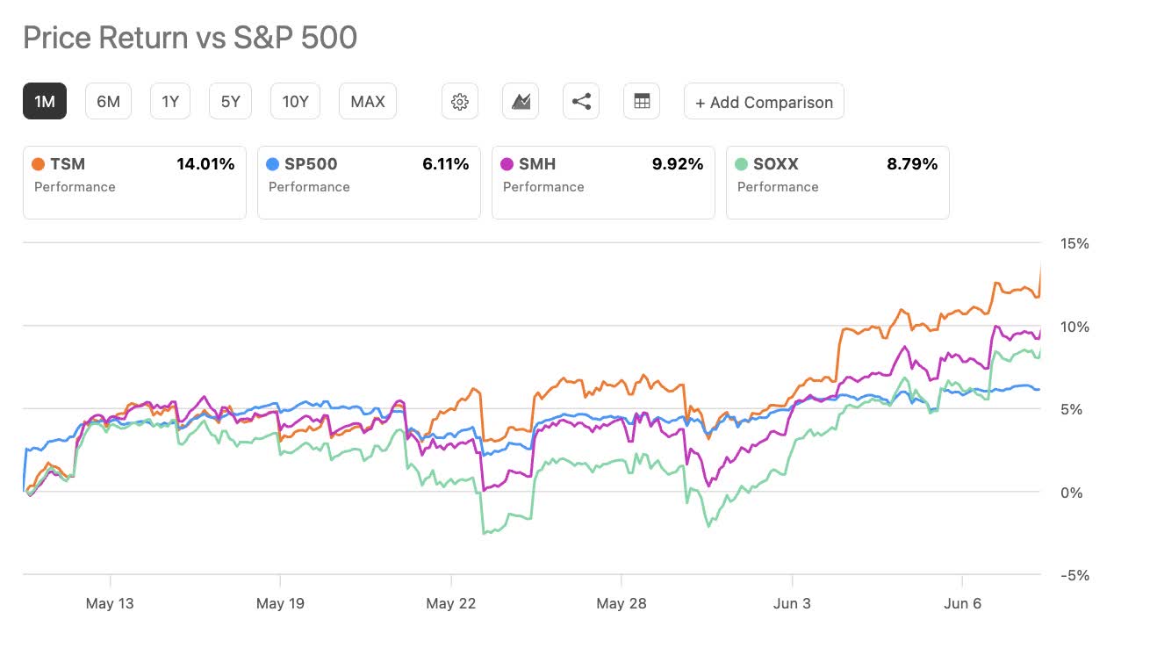Click the 1Y time range button
Screen dimensions: 1157x648
[169, 101]
